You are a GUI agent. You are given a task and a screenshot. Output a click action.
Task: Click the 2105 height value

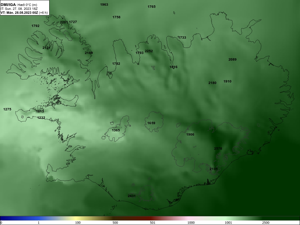(214, 169)
